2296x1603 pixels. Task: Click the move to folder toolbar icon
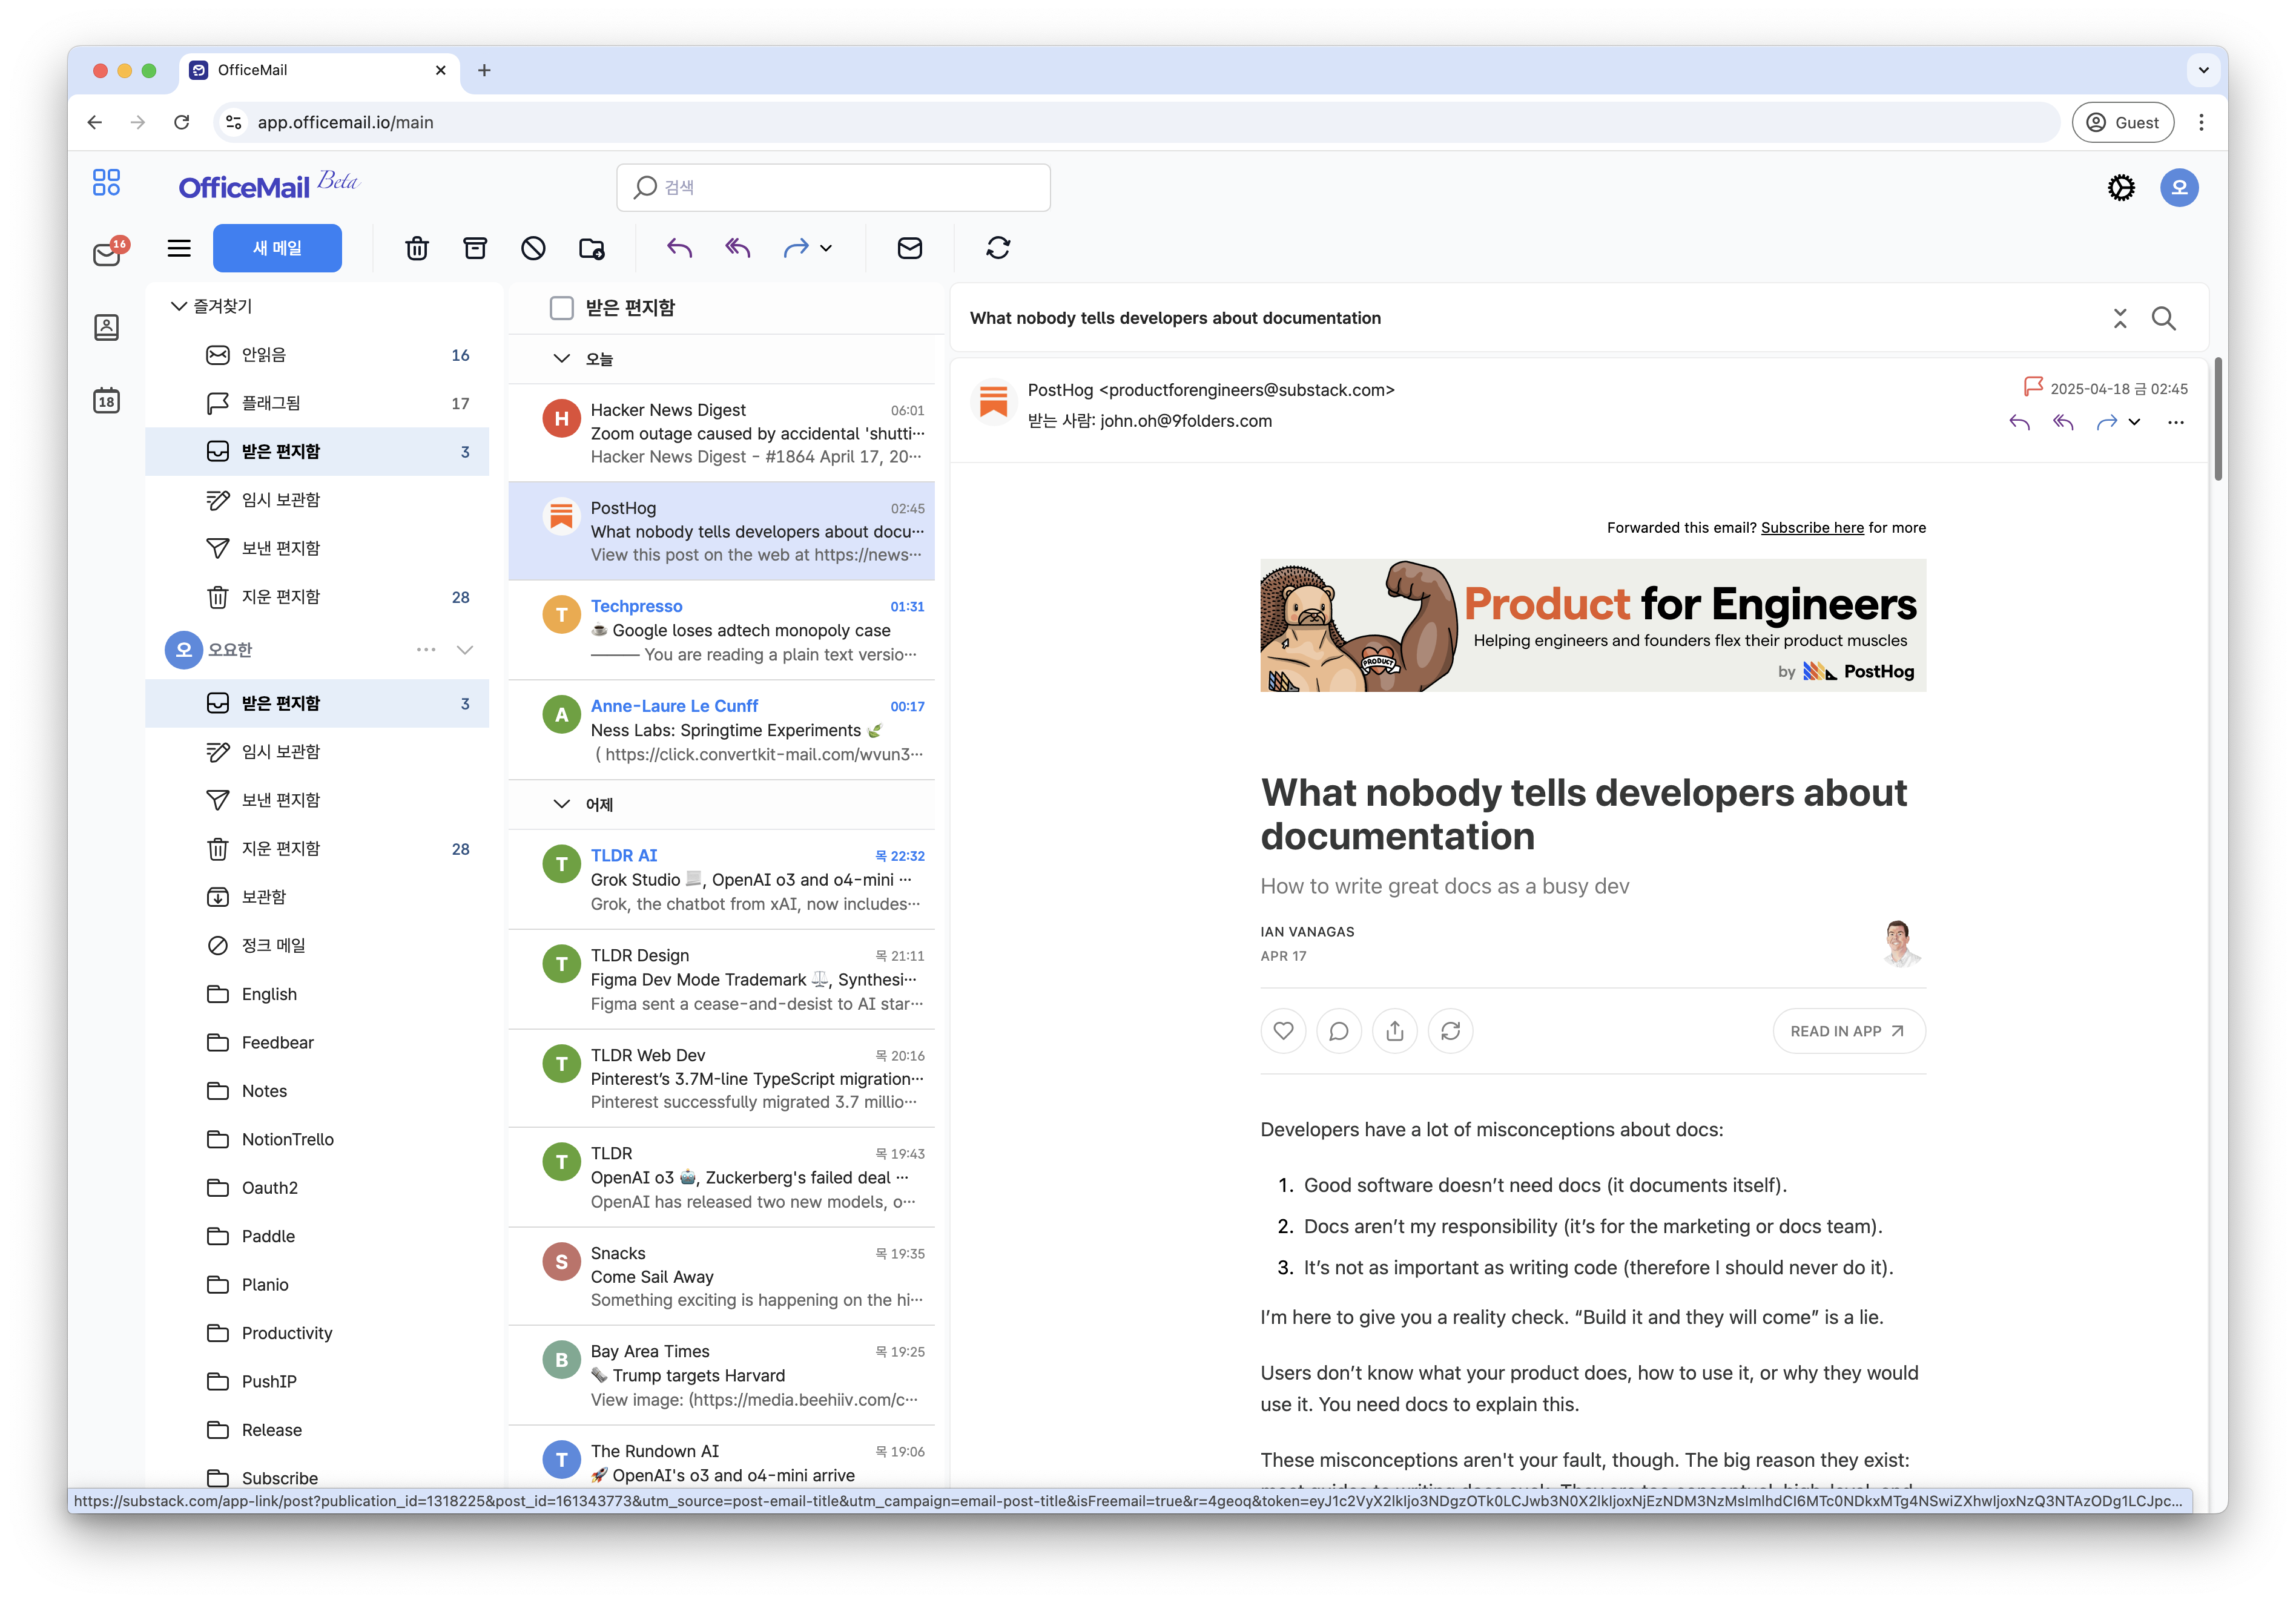[x=592, y=248]
